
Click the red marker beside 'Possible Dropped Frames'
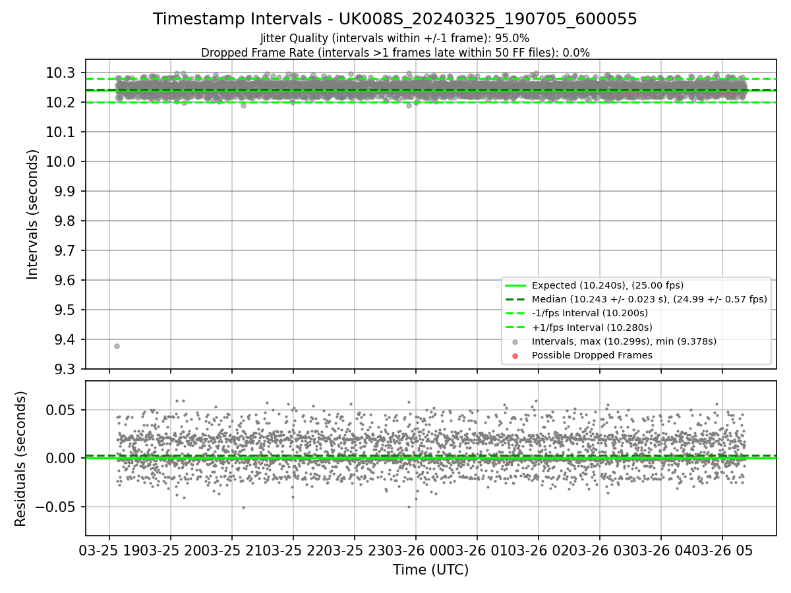(515, 356)
